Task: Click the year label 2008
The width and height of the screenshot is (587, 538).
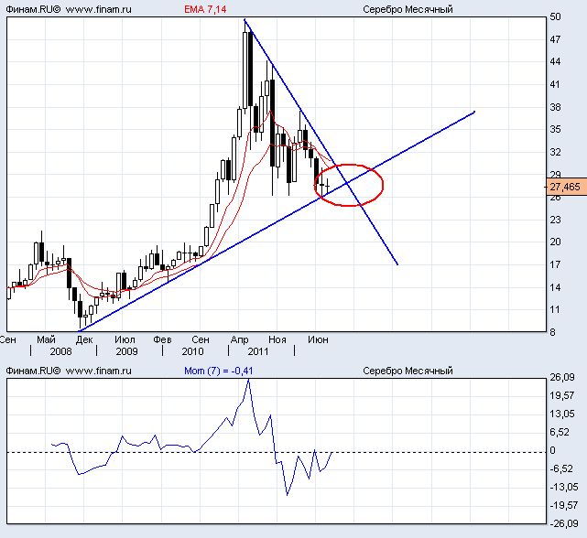Action: [x=60, y=351]
